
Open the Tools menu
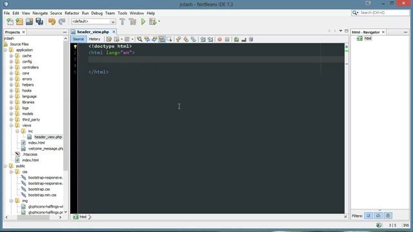pos(122,13)
